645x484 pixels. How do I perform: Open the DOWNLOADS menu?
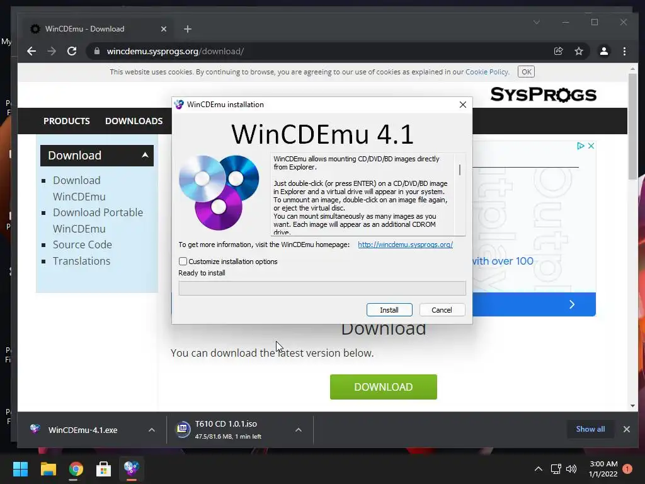pos(134,121)
